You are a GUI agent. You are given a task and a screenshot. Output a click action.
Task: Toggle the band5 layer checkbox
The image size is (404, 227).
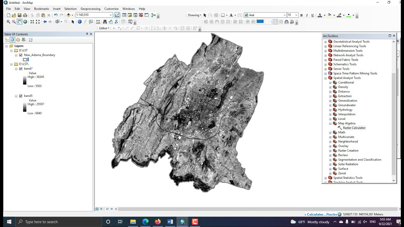pyautogui.click(x=21, y=96)
